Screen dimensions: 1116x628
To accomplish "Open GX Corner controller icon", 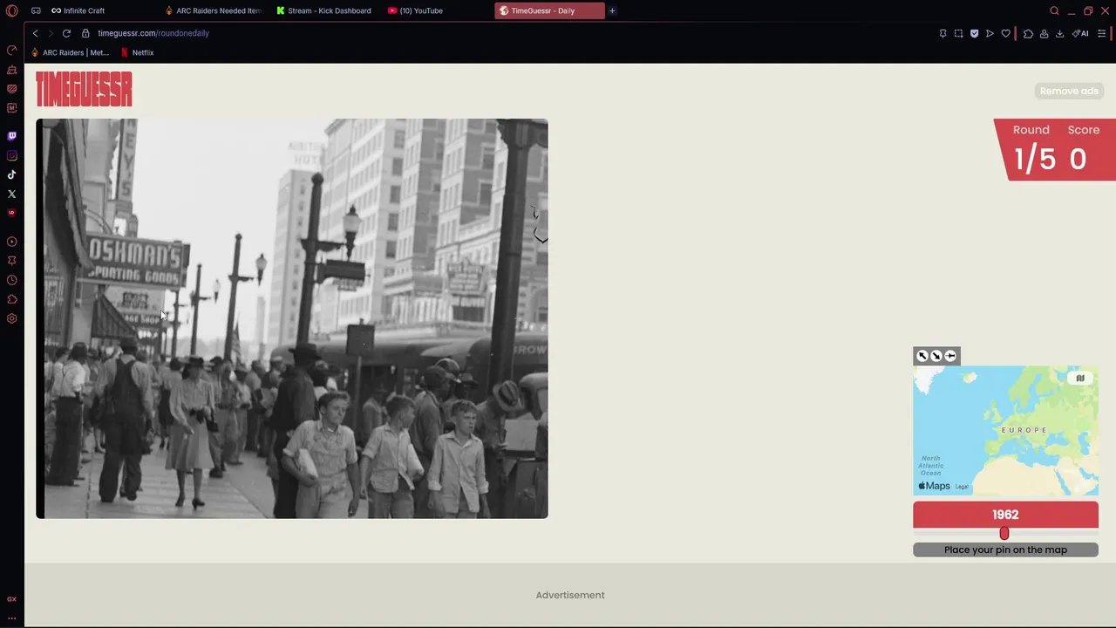I will tap(36, 10).
